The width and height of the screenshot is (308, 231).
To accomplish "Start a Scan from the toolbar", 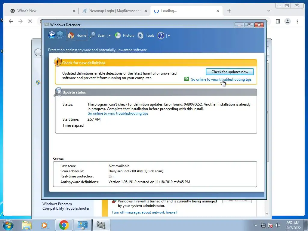I will [98, 35].
